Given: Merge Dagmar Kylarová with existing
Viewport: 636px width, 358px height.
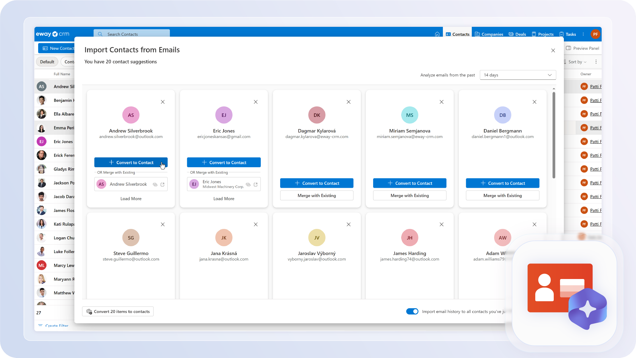Looking at the screenshot, I should [x=317, y=196].
